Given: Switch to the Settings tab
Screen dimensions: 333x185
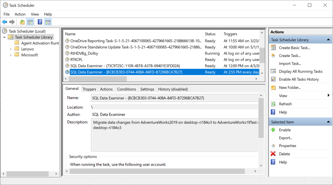Looking at the screenshot, I should (147, 89).
